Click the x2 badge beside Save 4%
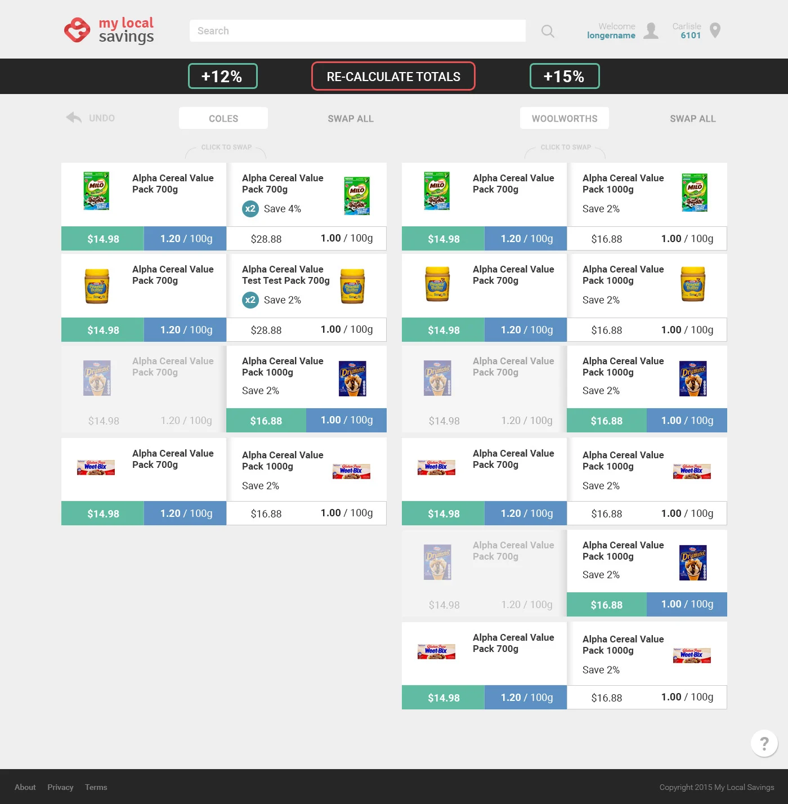The image size is (788, 804). 250,209
